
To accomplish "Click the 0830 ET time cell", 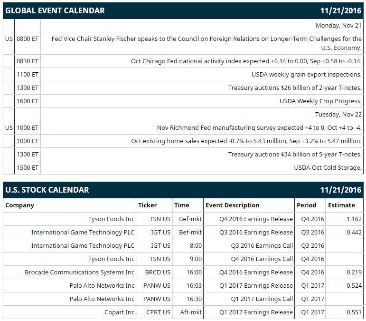I will 28,61.
